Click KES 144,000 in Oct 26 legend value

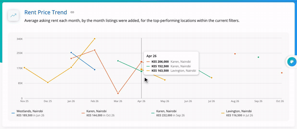tap(100, 115)
